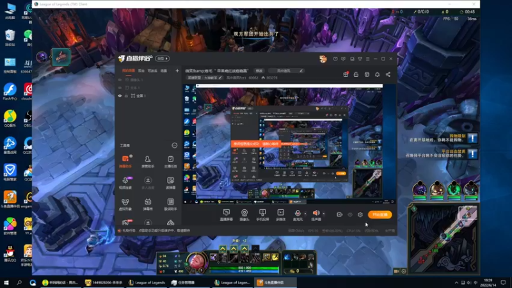Image resolution: width=512 pixels, height=288 pixels.
Task: Open the streamer avatar in title bar
Action: pos(323,59)
